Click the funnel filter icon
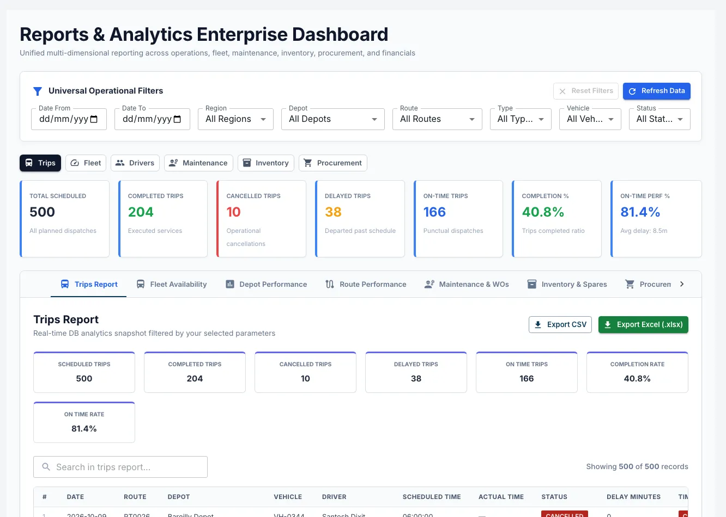This screenshot has height=517, width=726. 38,91
